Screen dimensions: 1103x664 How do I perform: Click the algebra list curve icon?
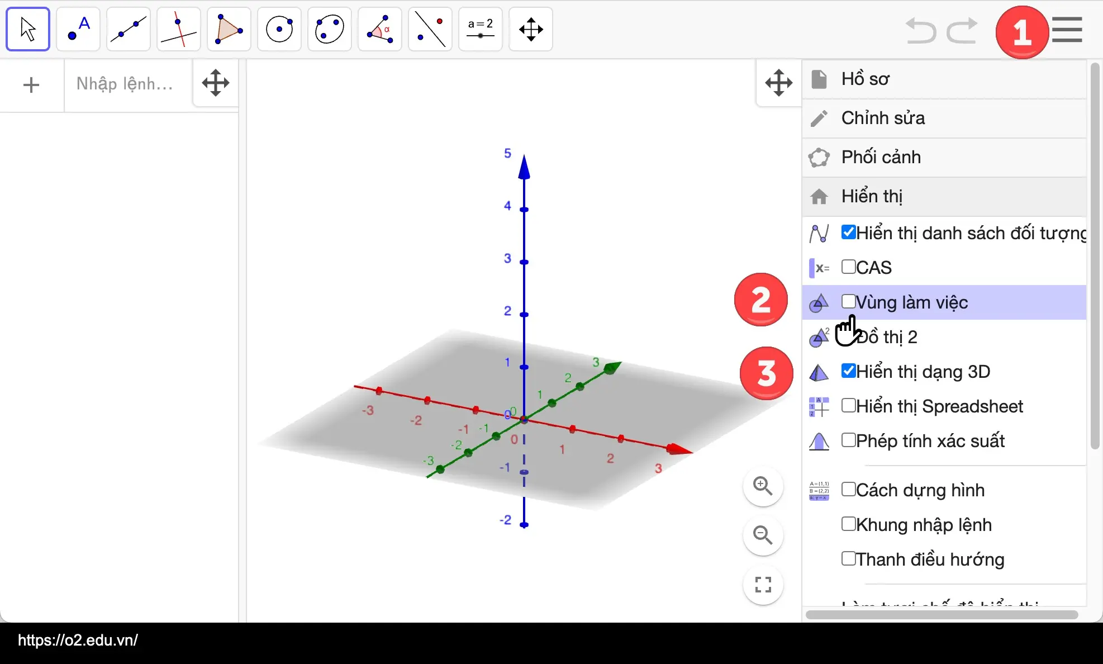click(819, 233)
